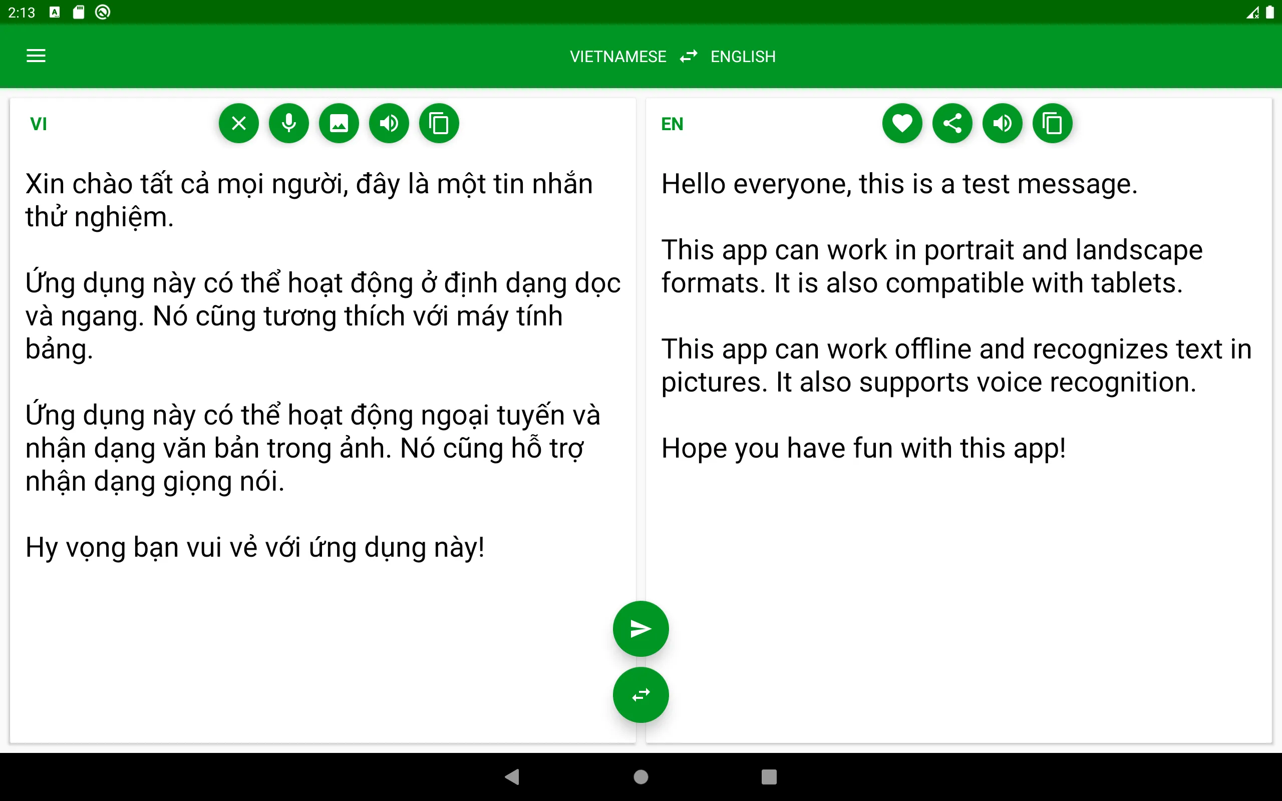The width and height of the screenshot is (1282, 801).
Task: Tap the SD card status bar icon
Action: 79,12
